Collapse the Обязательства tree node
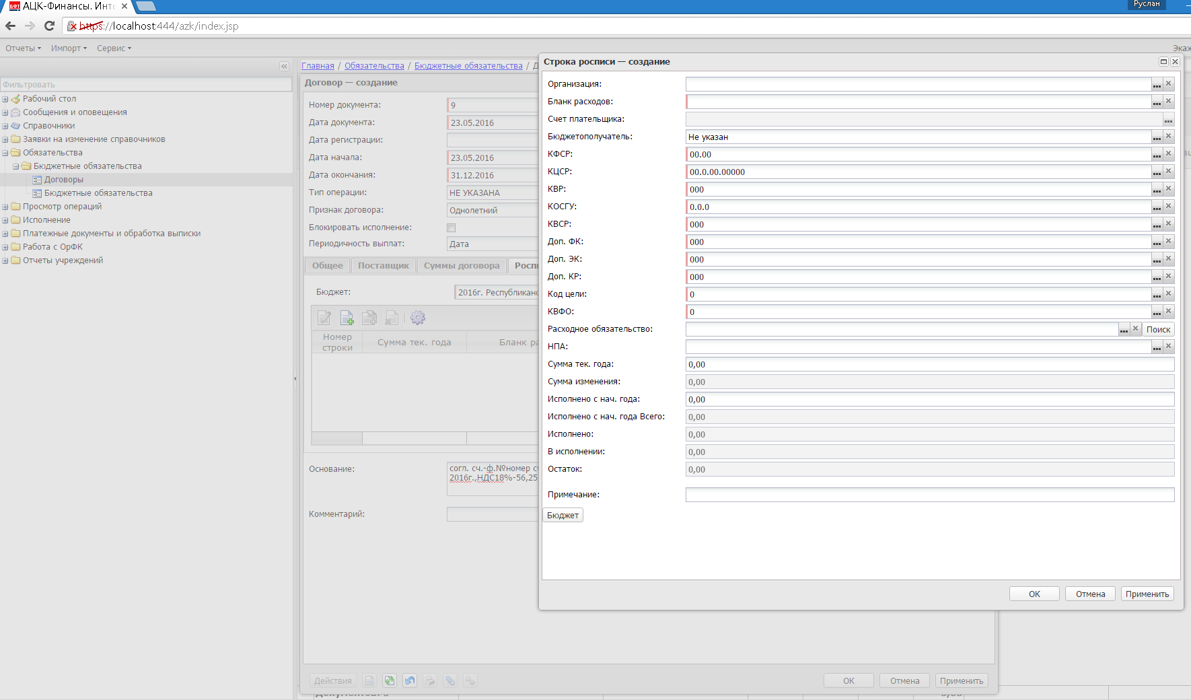This screenshot has height=700, width=1191. (x=5, y=153)
